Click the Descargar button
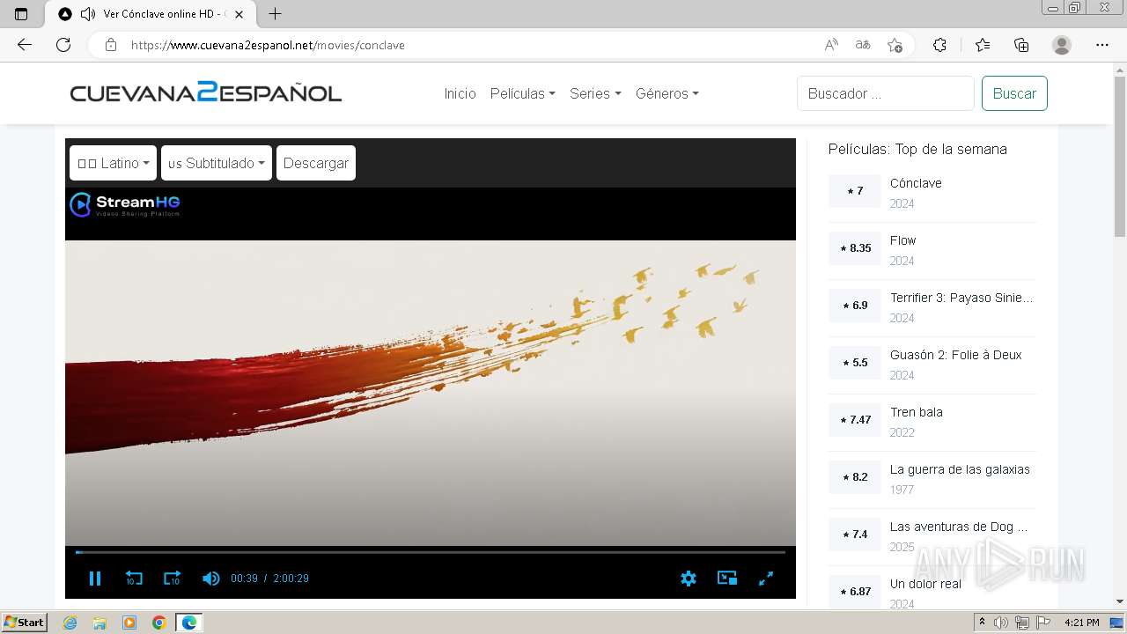 tap(316, 163)
